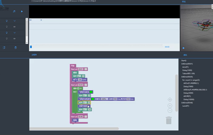The width and height of the screenshot is (213, 135).
Task: Zoom in the block workspace with the plus icon
Action: [x=170, y=106]
